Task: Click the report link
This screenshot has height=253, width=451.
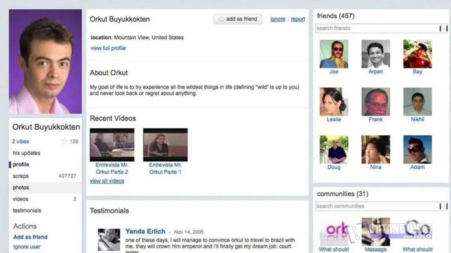Action: click(298, 19)
